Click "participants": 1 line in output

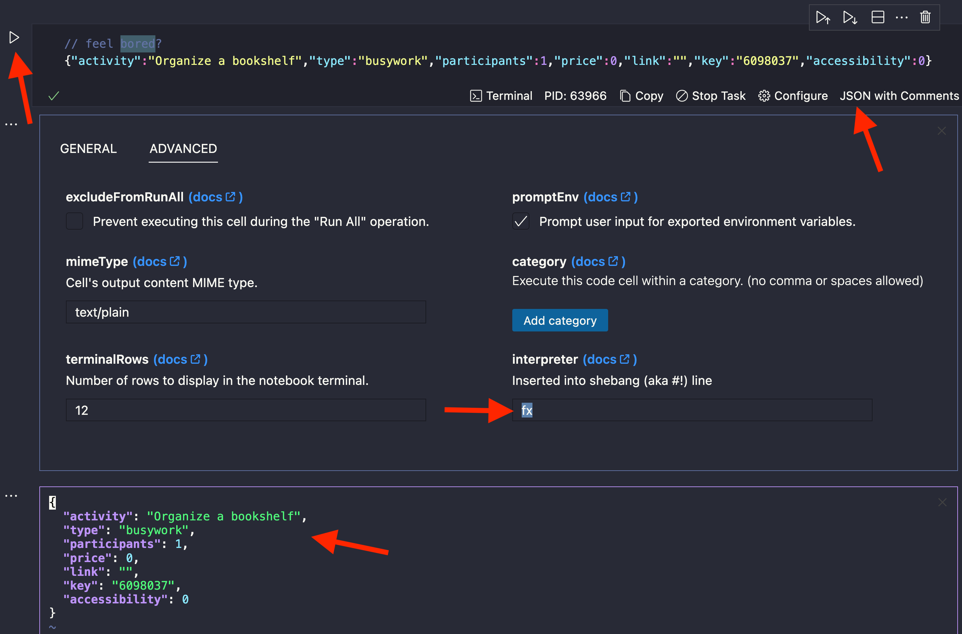click(x=125, y=544)
